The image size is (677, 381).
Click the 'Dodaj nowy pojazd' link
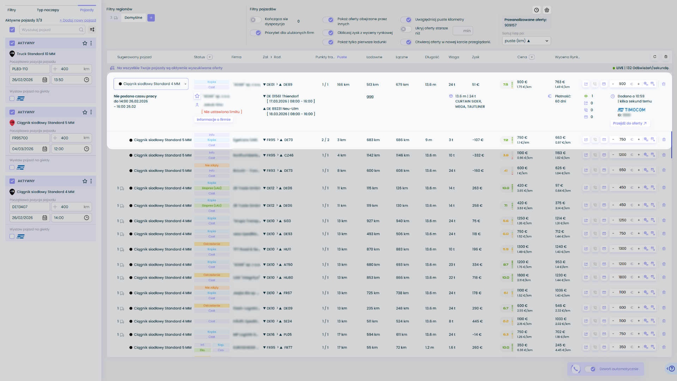click(78, 20)
